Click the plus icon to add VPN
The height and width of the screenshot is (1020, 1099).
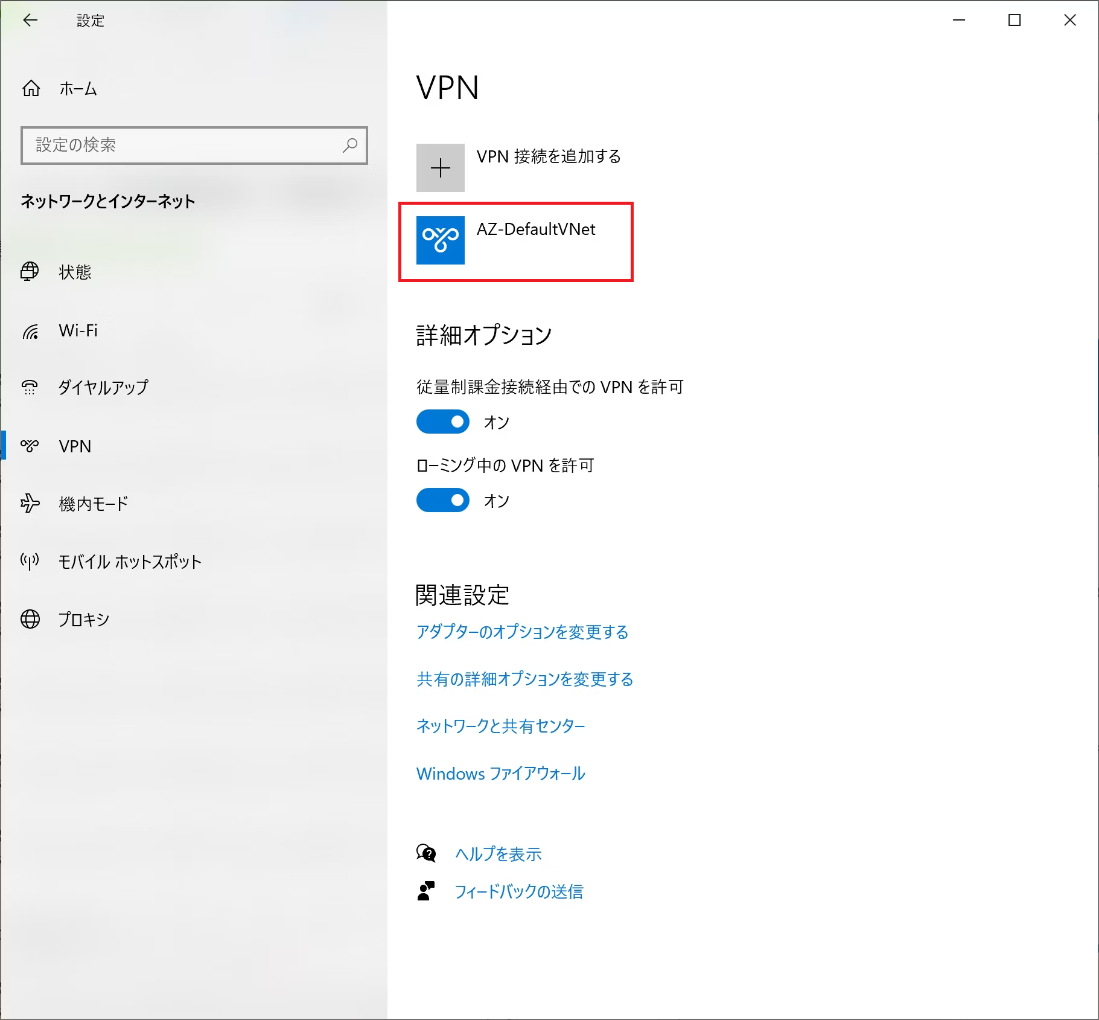tap(441, 168)
